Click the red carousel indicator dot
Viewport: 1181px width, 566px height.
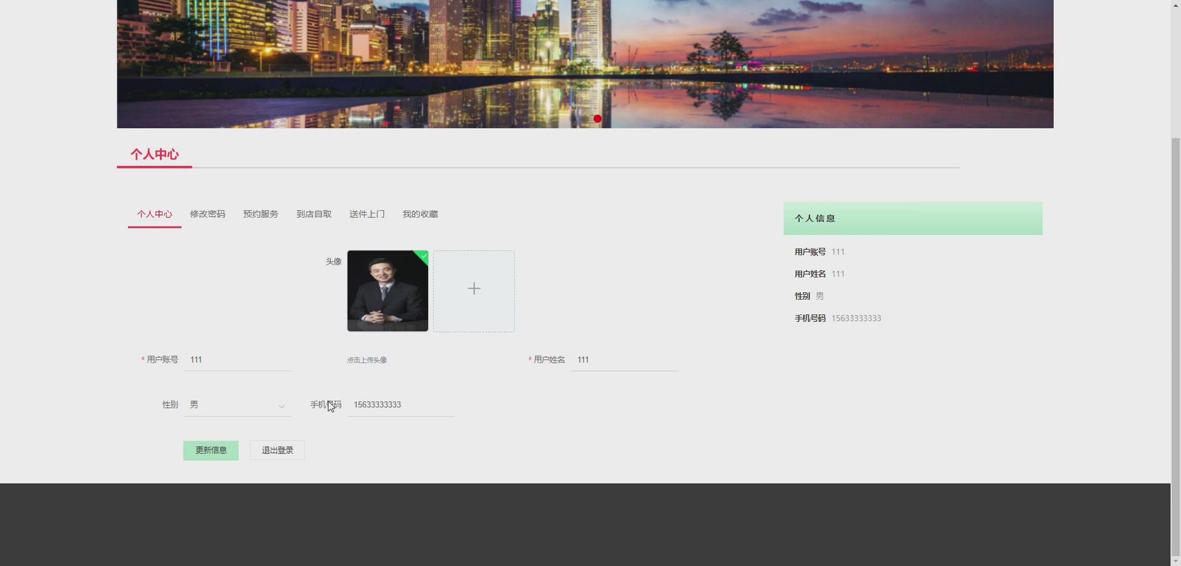597,118
